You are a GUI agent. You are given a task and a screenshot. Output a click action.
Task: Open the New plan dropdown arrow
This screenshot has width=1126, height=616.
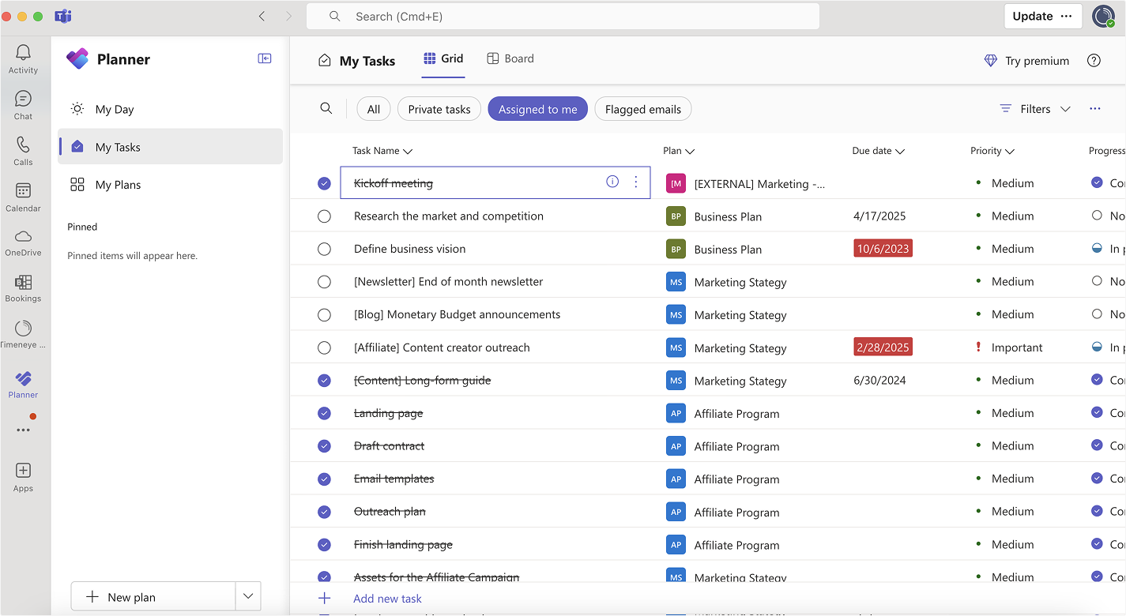pyautogui.click(x=247, y=596)
